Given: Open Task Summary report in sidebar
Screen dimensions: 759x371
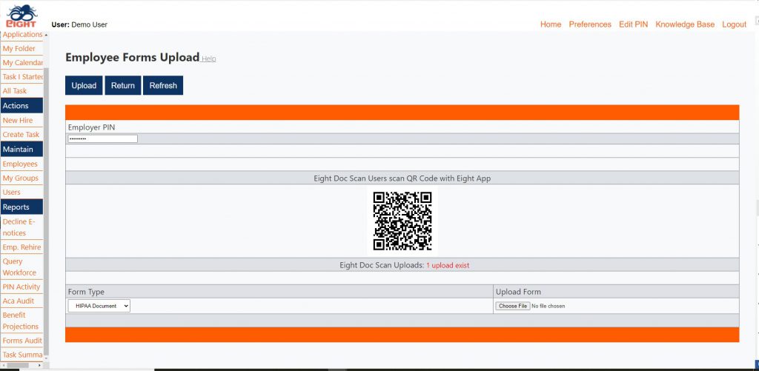Looking at the screenshot, I should [22, 354].
